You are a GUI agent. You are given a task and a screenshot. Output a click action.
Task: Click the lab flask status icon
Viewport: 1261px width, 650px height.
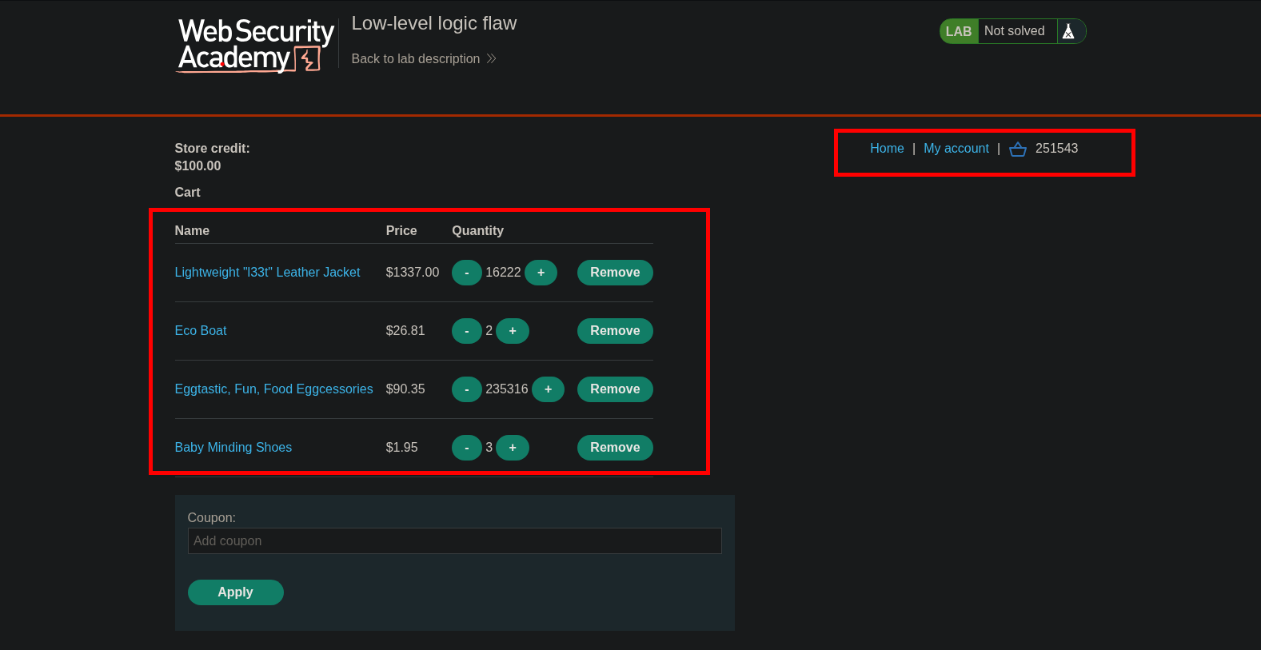point(1068,31)
